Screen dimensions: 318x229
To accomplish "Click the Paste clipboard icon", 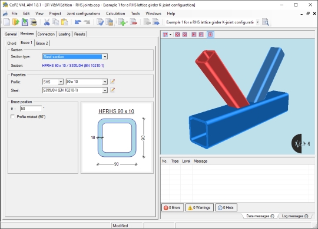I will (65, 22).
